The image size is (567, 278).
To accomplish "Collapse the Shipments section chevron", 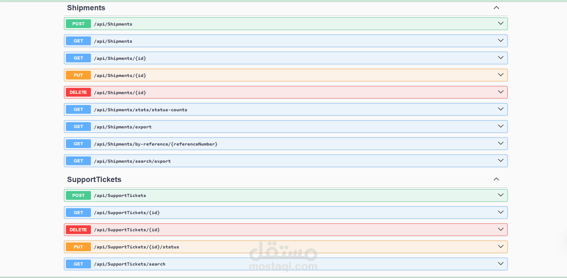I will 496,8.
